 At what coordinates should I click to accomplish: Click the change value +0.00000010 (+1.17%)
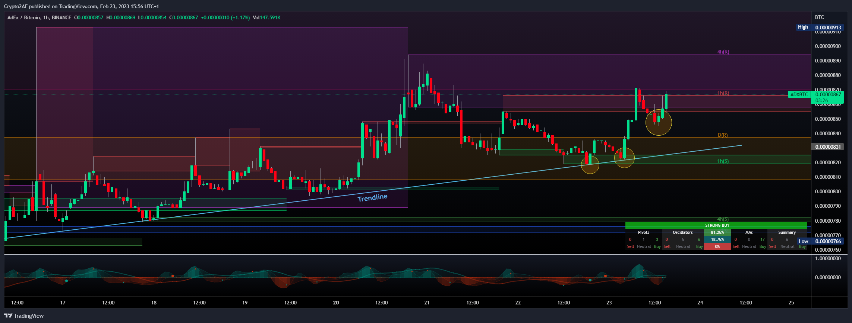click(x=225, y=17)
